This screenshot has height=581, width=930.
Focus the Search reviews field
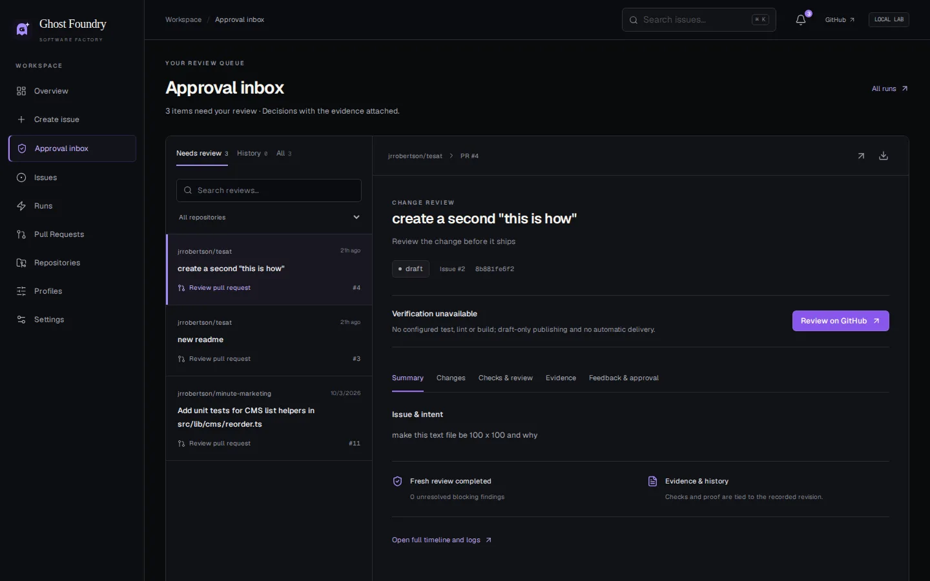(x=269, y=190)
